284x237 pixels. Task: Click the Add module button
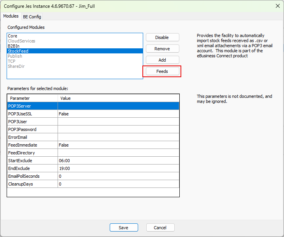162,60
